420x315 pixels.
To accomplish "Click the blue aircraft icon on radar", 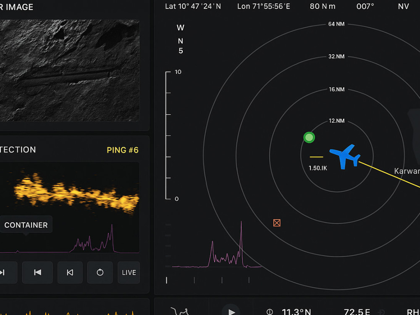I will [x=345, y=157].
